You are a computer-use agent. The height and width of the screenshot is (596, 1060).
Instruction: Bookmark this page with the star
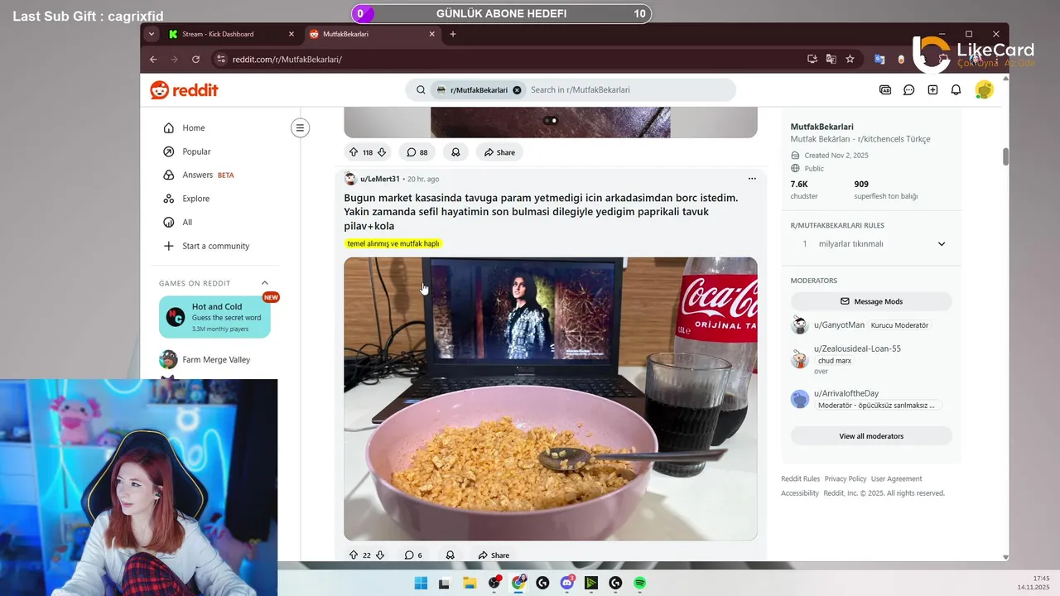(850, 60)
